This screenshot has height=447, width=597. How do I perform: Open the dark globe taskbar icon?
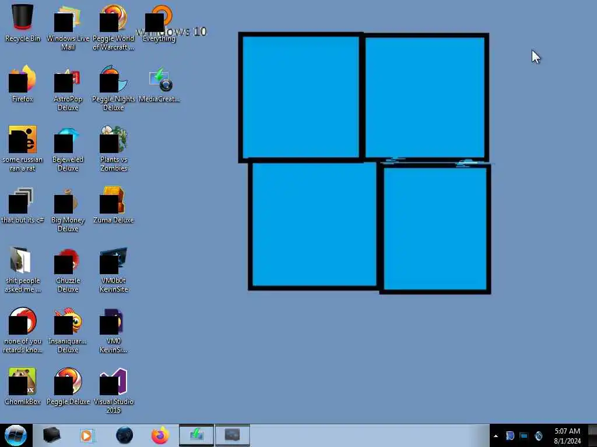tap(125, 435)
